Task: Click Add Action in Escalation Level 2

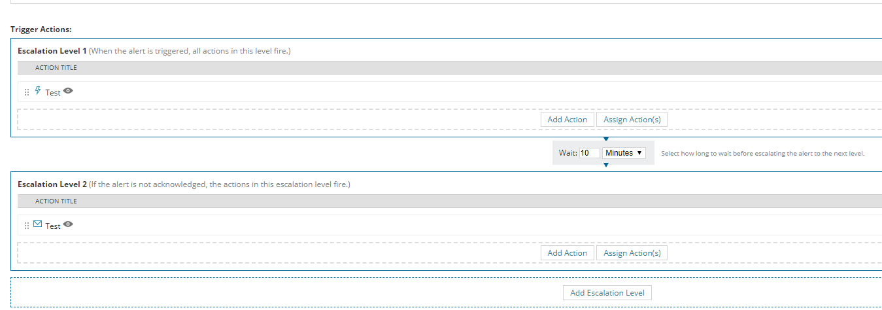Action: click(x=567, y=253)
